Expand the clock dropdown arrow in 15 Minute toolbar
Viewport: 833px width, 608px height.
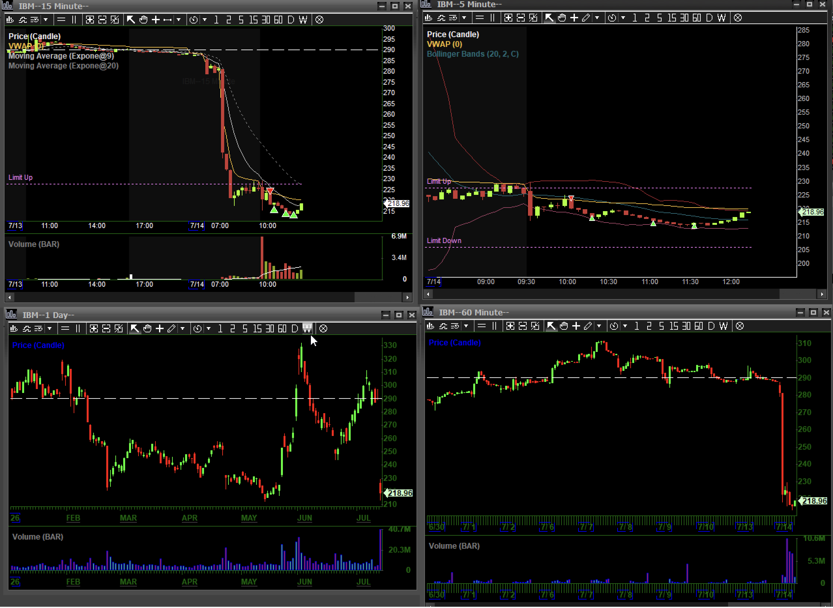(x=205, y=20)
